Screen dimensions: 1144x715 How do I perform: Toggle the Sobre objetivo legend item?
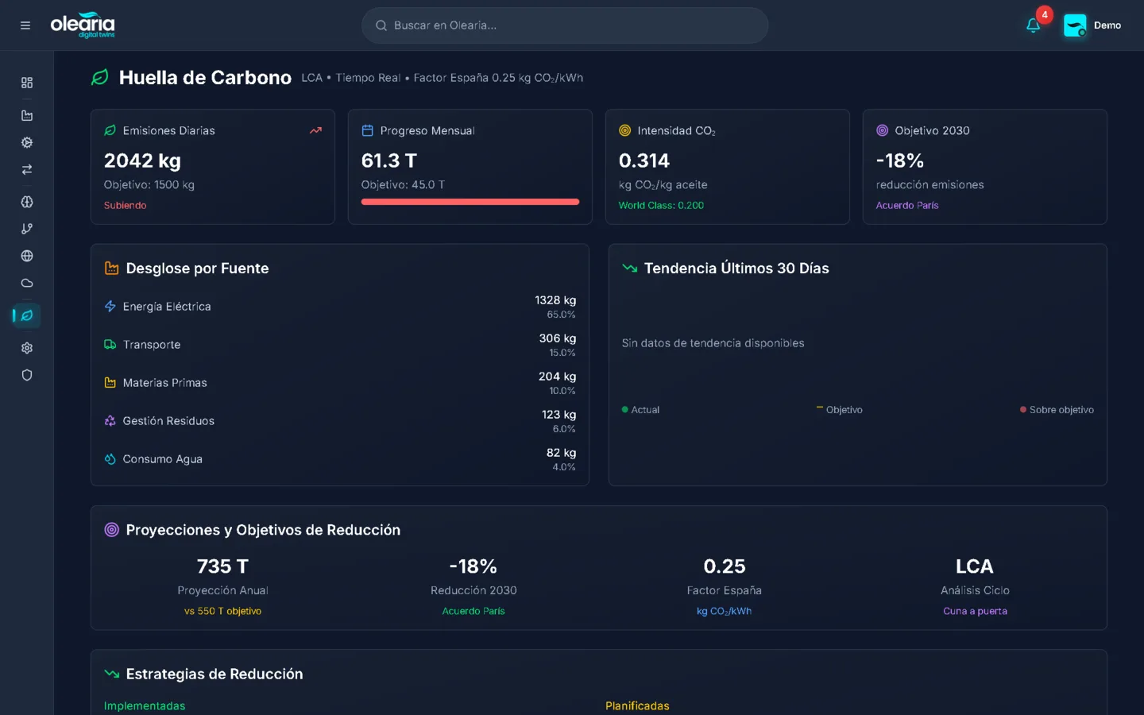(1057, 410)
